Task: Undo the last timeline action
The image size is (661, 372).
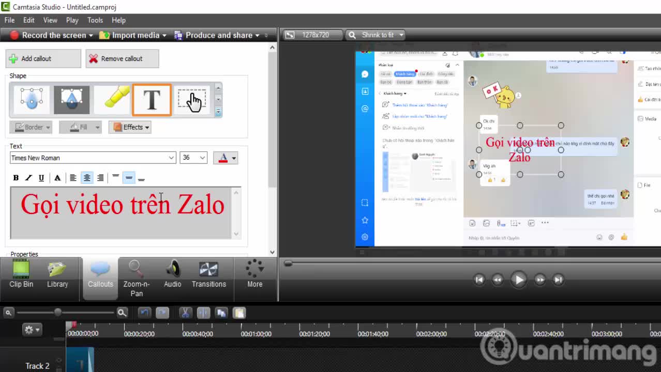Action: [144, 313]
